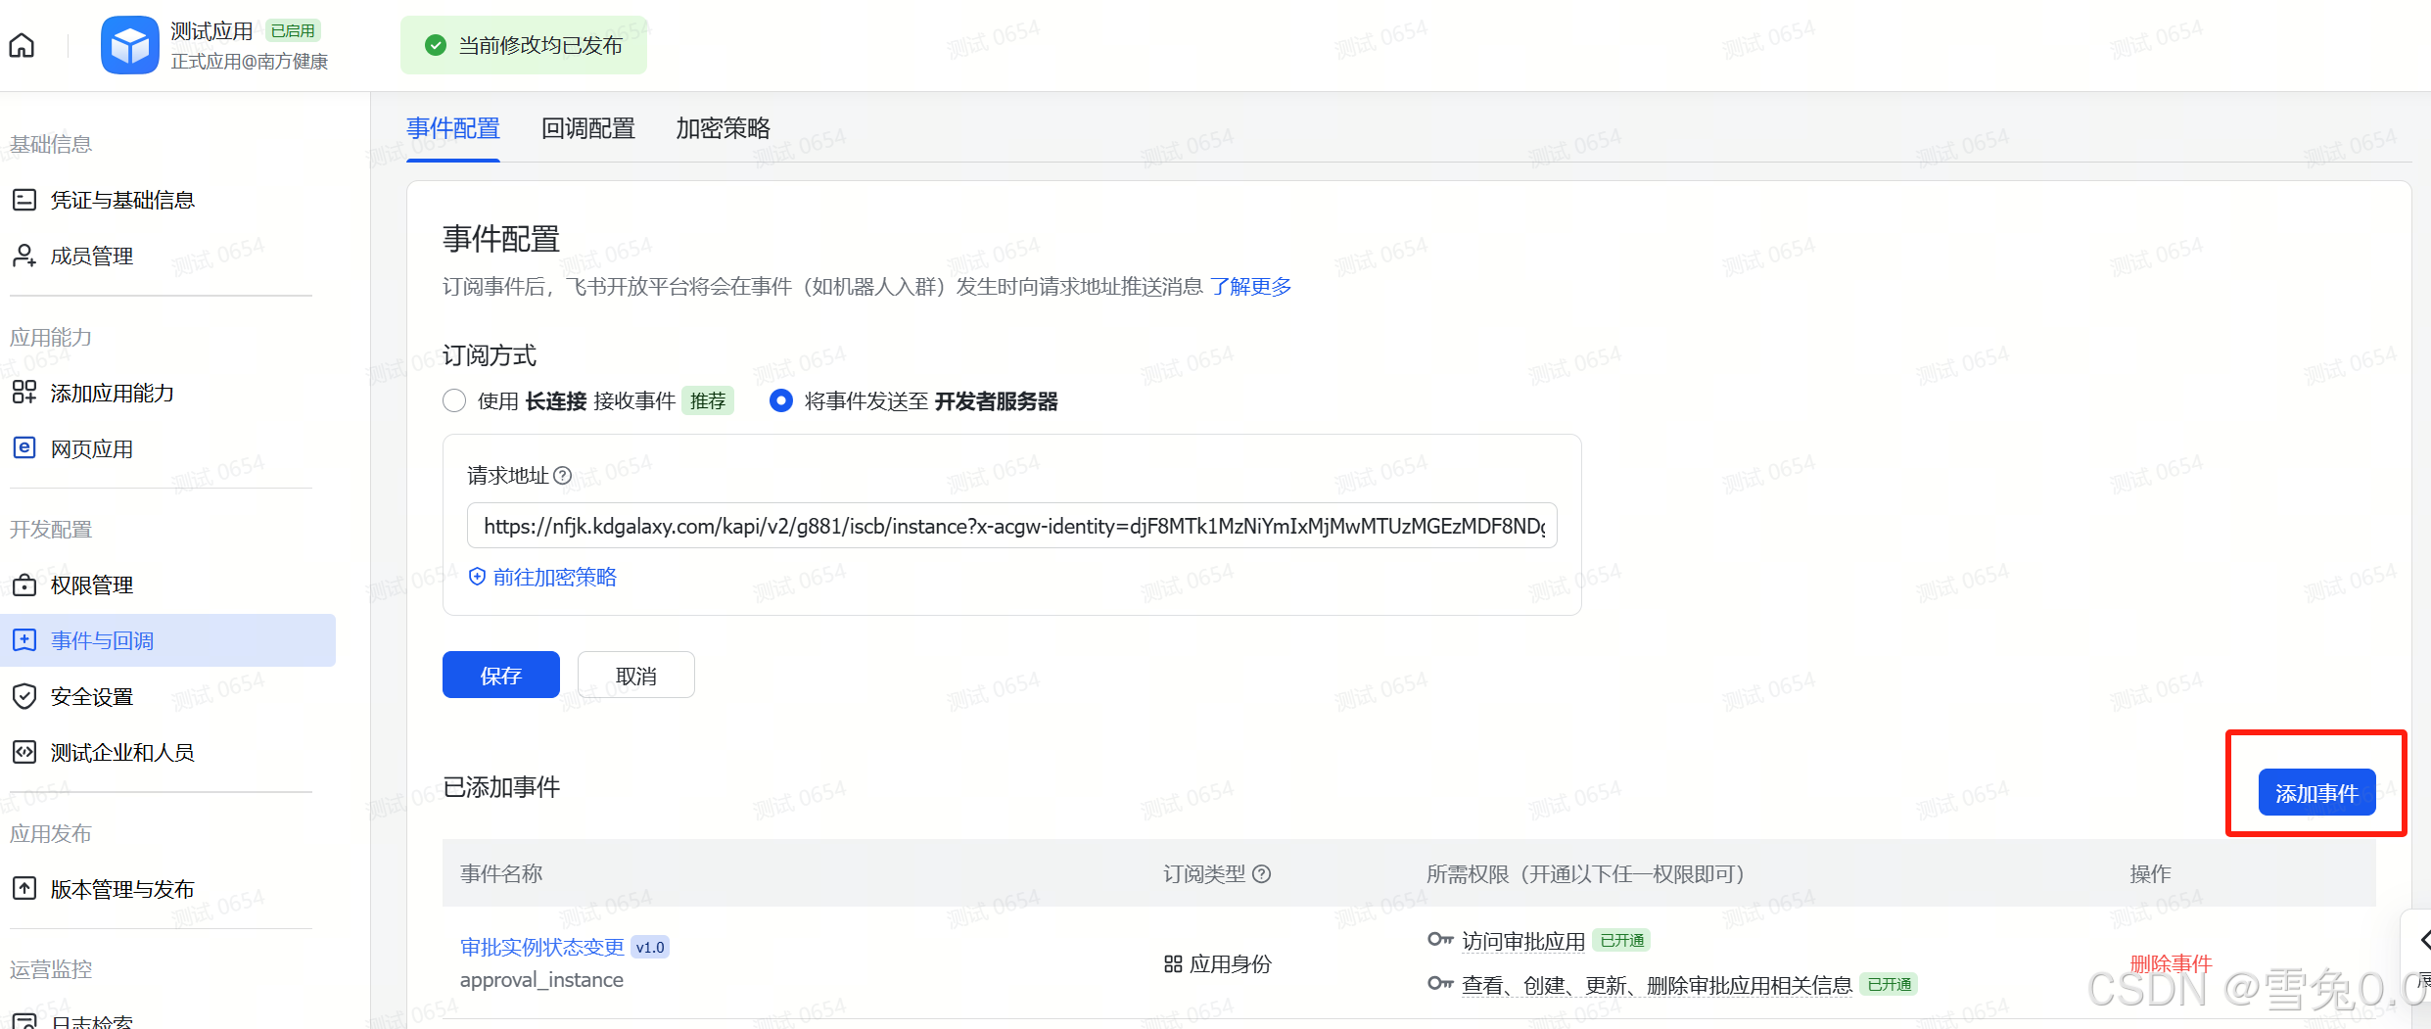Screen dimensions: 2431x1029
Task: Go to the home icon
Action: point(22,45)
